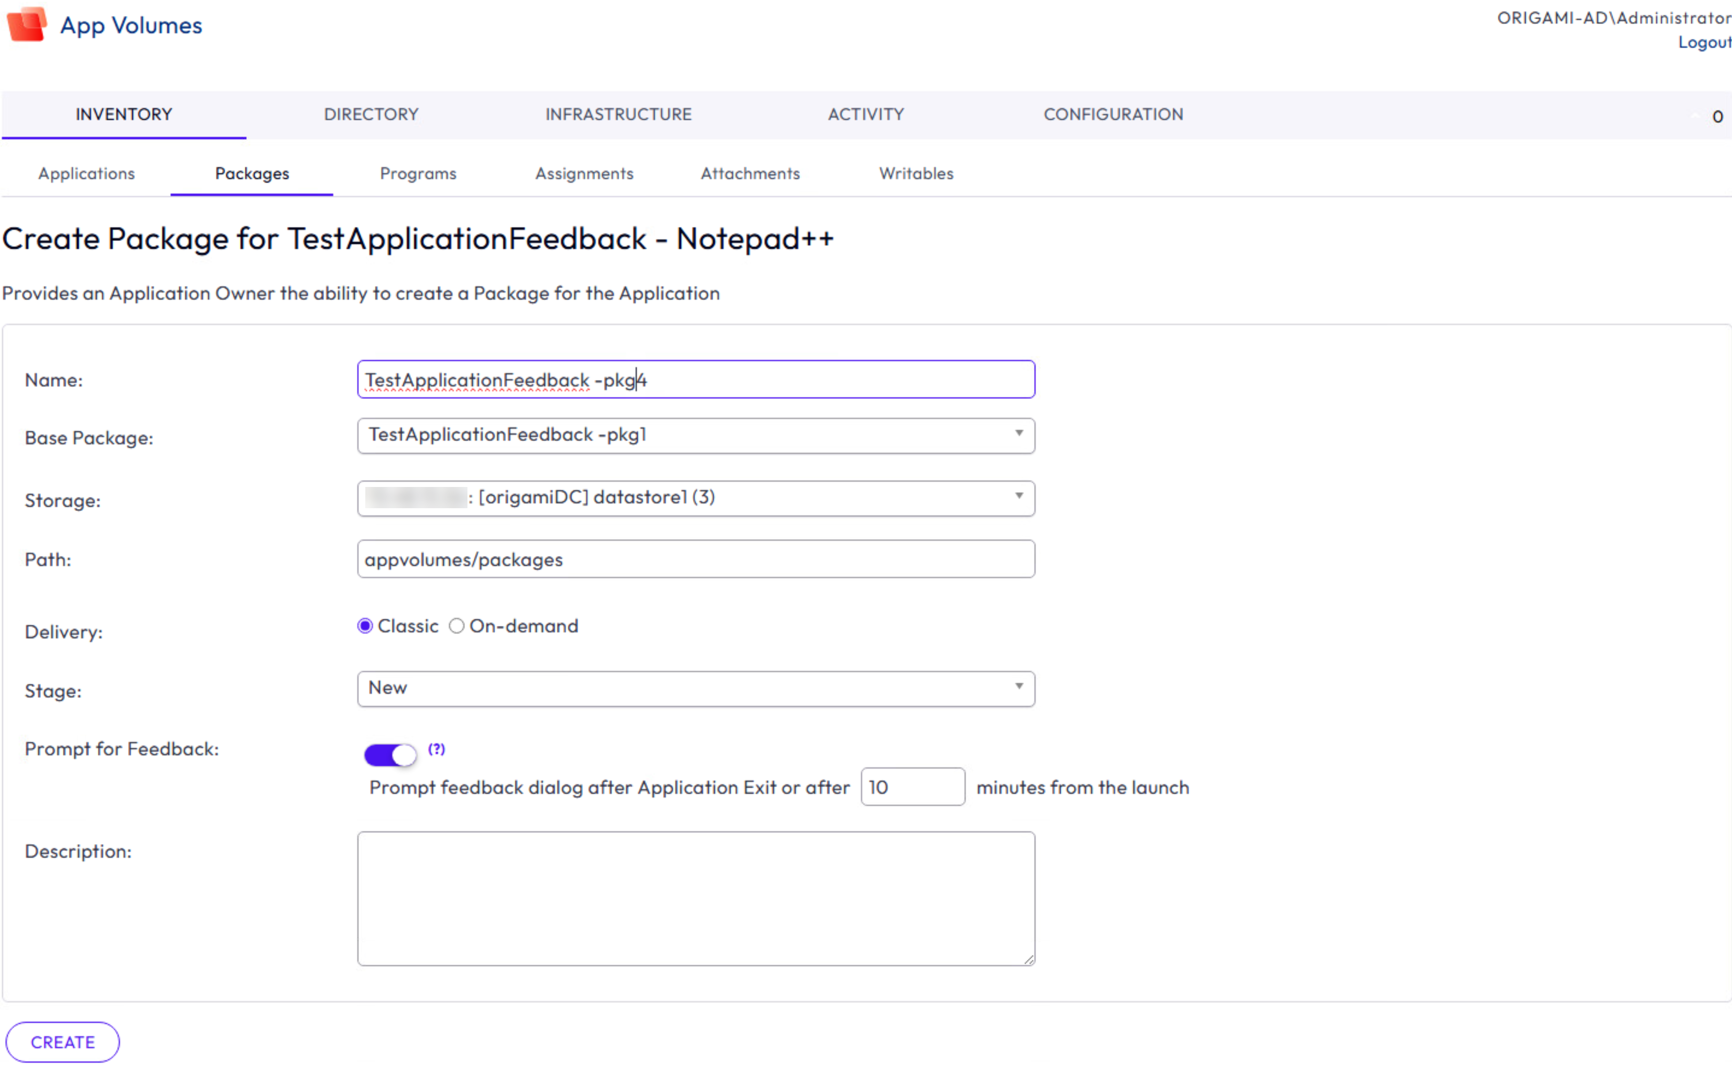This screenshot has height=1081, width=1732.
Task: Click the Path input field
Action: click(696, 559)
